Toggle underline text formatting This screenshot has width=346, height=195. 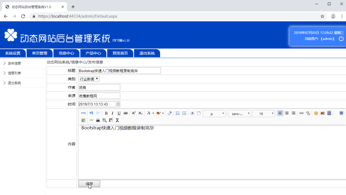(x=119, y=113)
